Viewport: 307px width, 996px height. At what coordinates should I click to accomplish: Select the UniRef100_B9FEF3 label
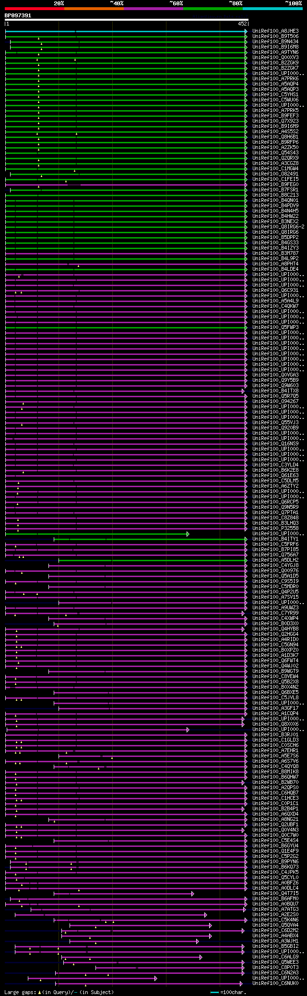coord(275,116)
